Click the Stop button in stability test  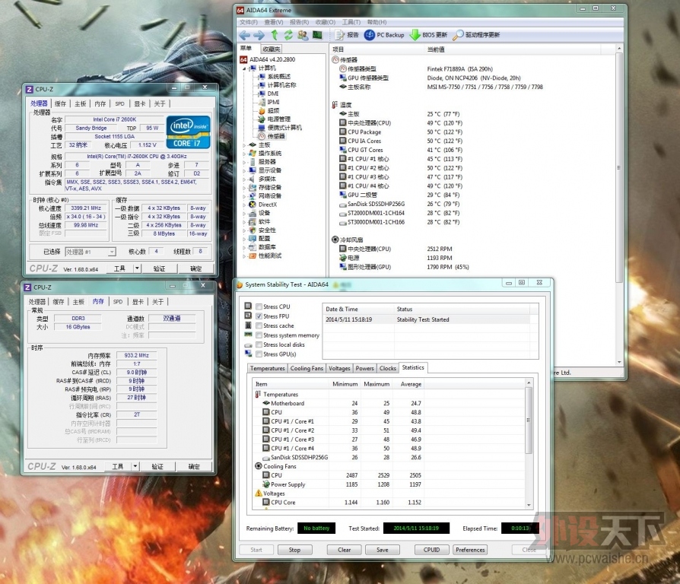[294, 550]
